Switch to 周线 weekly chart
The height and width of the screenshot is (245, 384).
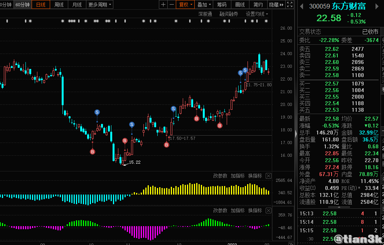(x=59, y=5)
